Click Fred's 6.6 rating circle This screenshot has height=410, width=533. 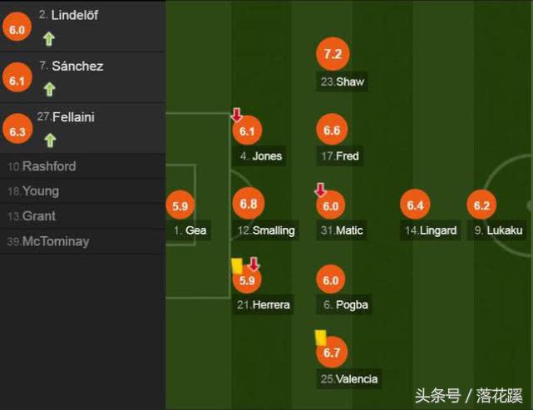click(332, 131)
